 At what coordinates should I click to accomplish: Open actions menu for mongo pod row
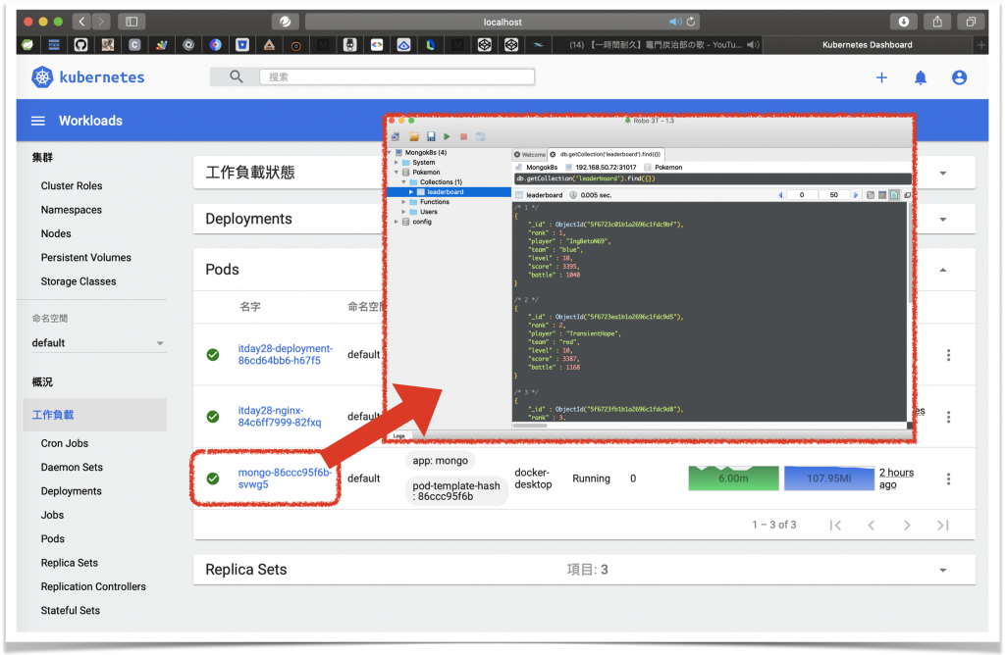(x=949, y=479)
